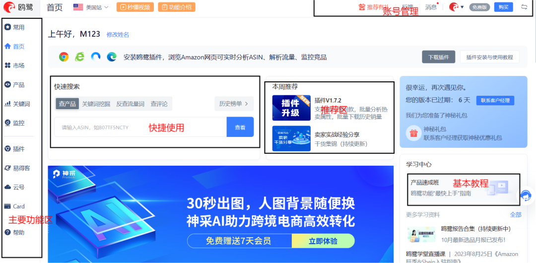Viewport: 536px width, 263px height.
Task: Switch to the 反查流量词 tab
Action: [130, 104]
